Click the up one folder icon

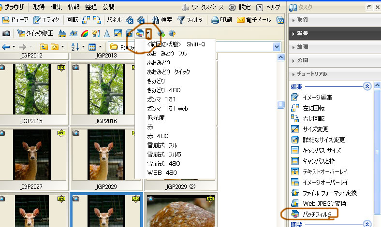click(x=44, y=47)
